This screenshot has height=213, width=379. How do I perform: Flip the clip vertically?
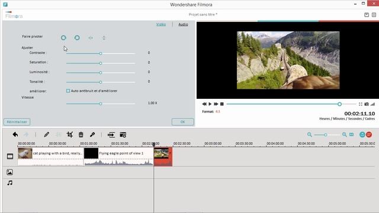104,38
